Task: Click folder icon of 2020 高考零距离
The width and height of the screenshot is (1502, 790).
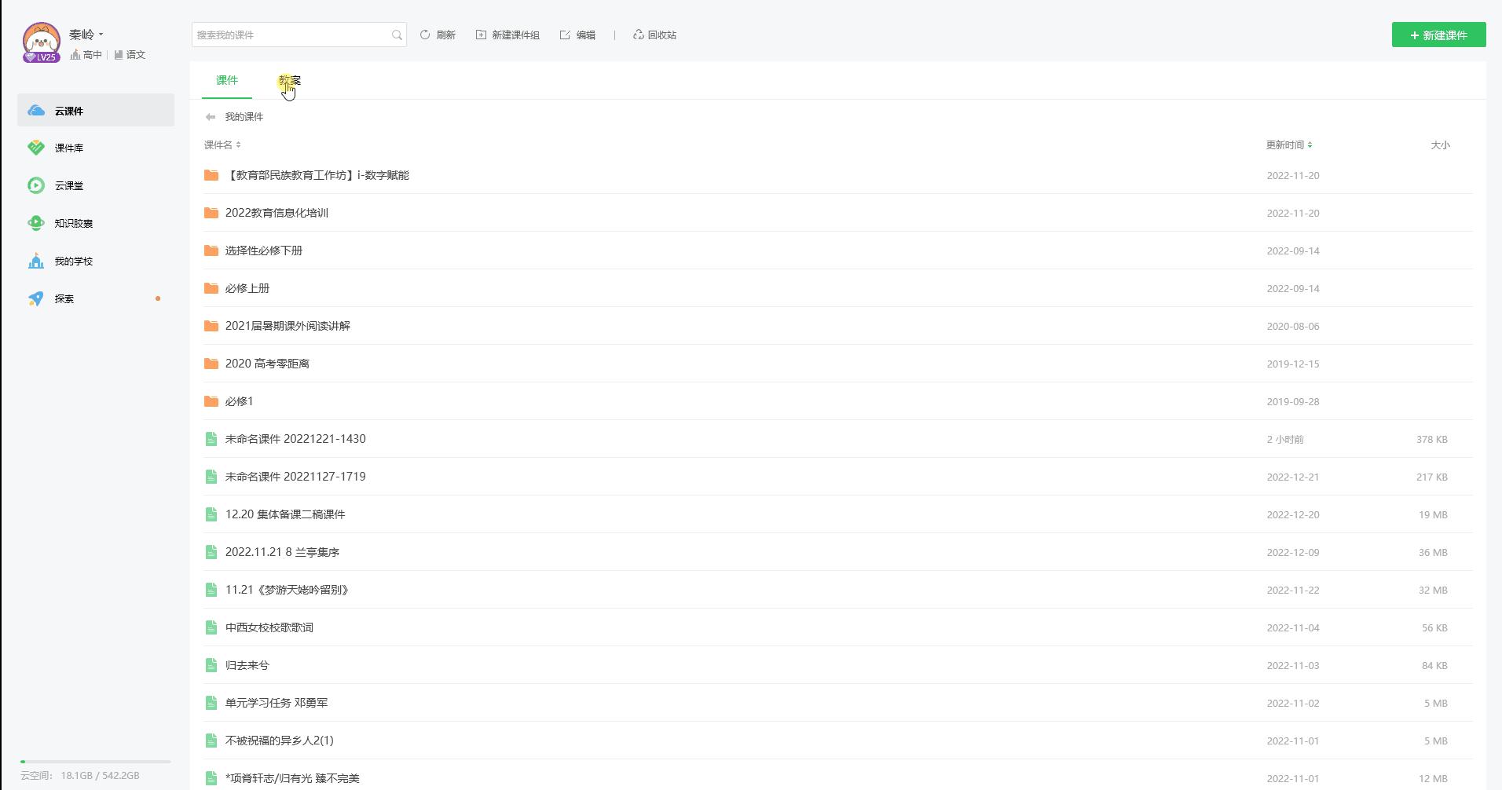Action: [211, 364]
